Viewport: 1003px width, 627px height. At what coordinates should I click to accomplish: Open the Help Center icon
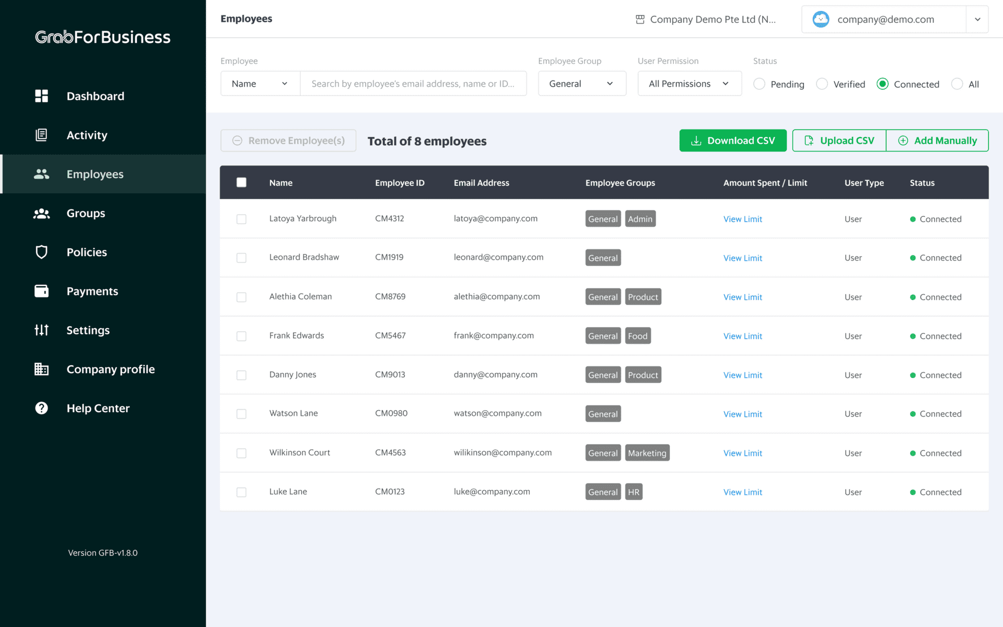pyautogui.click(x=41, y=408)
